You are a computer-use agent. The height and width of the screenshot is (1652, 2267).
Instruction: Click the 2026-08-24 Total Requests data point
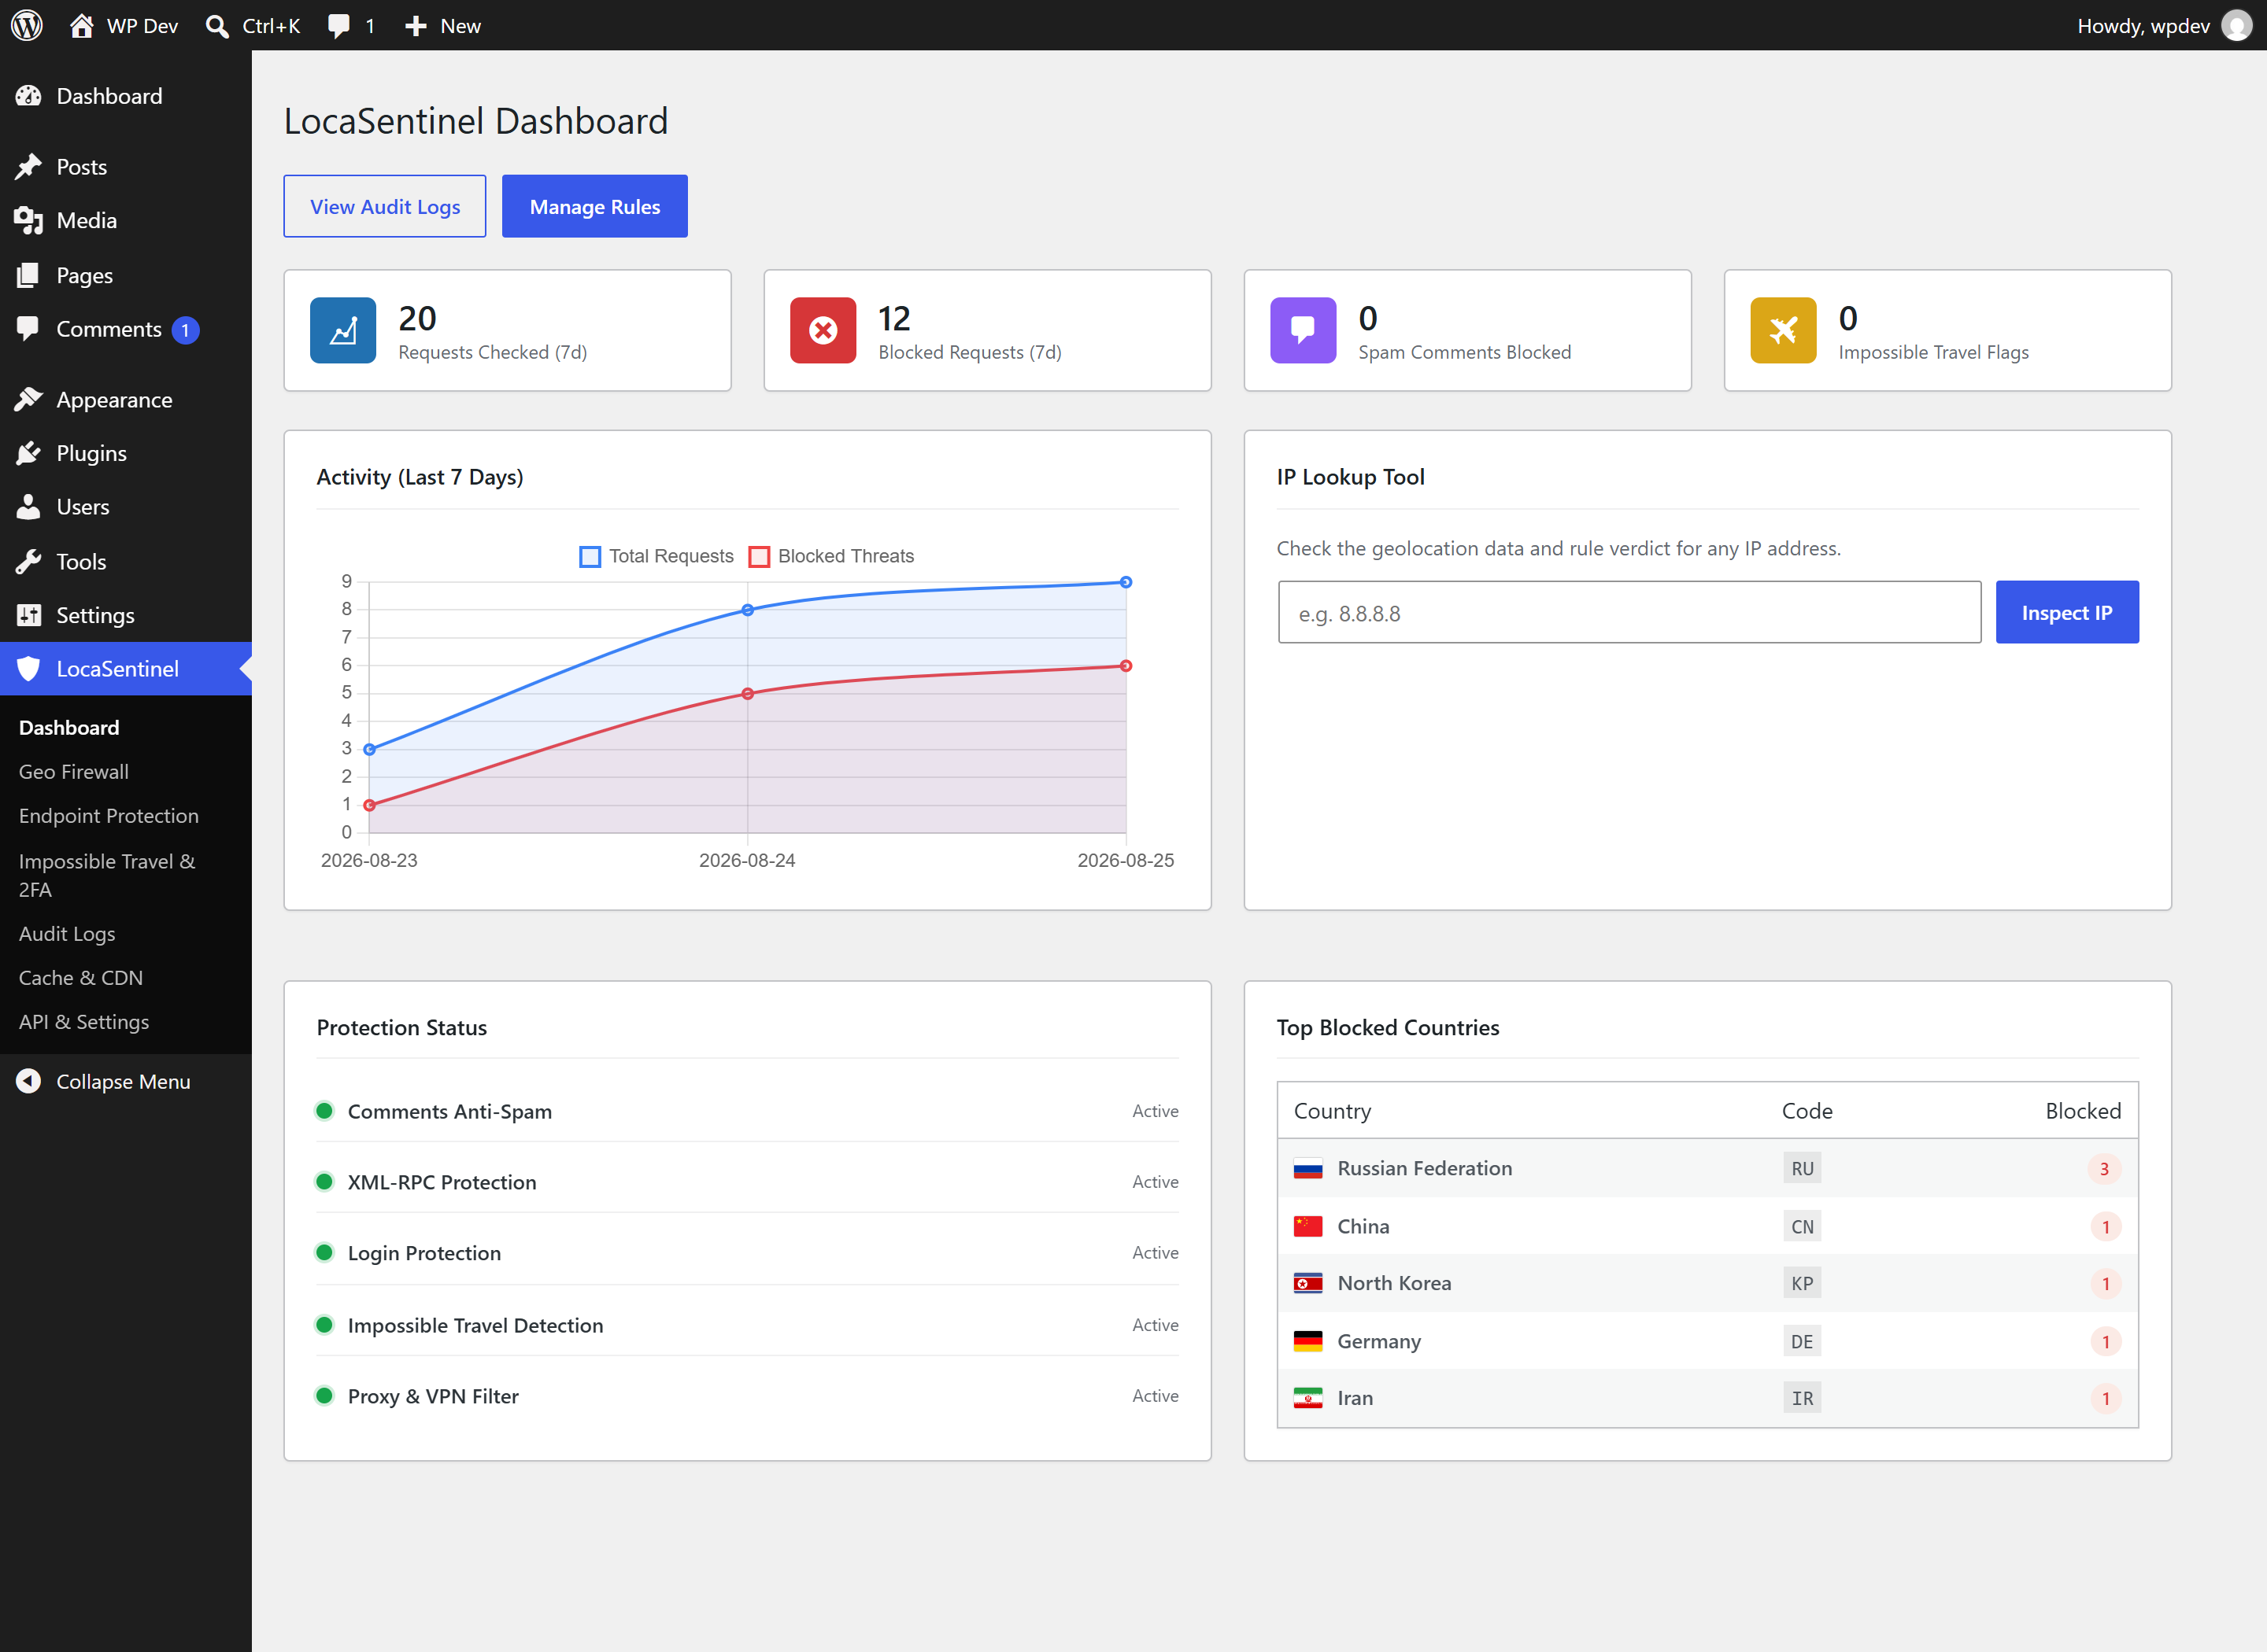point(747,610)
